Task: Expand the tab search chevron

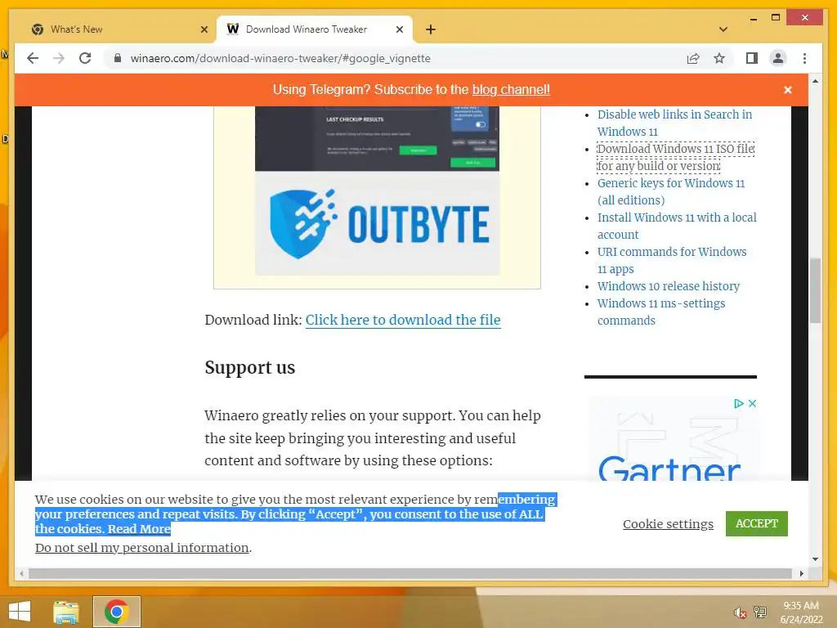Action: [x=723, y=29]
